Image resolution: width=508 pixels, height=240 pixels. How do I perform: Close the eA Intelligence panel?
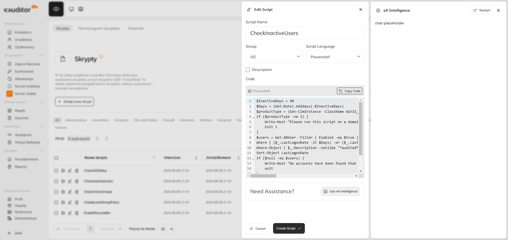pyautogui.click(x=498, y=10)
